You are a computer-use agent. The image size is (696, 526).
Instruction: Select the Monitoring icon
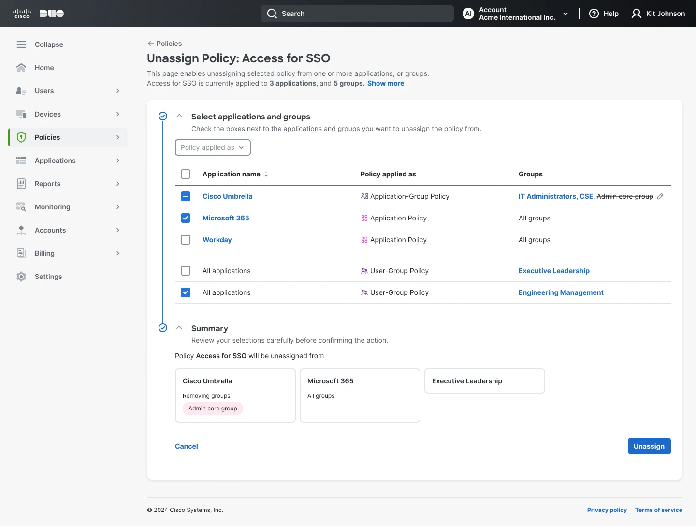point(21,207)
